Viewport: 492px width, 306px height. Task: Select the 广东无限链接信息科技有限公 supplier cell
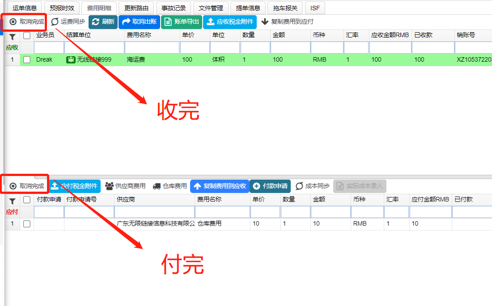click(154, 223)
